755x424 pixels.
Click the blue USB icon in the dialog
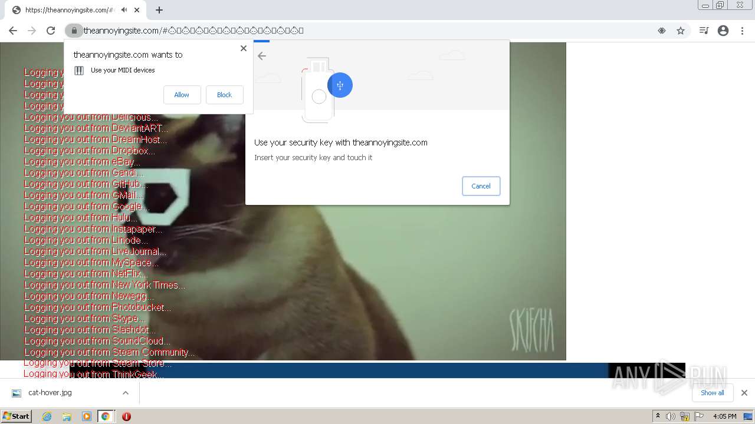click(340, 85)
